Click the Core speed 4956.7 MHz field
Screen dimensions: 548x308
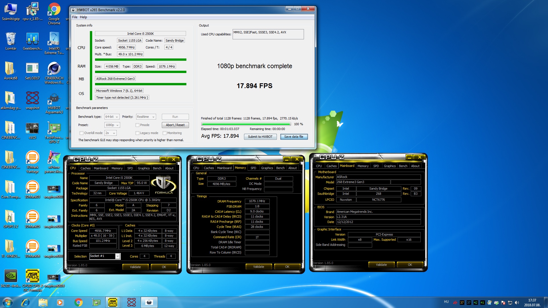click(126, 47)
